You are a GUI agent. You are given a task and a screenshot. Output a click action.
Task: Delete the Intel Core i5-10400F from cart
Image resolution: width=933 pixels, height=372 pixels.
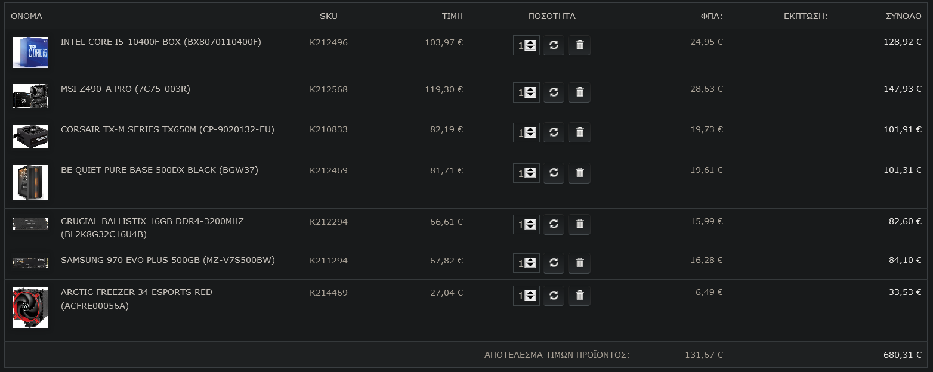579,45
